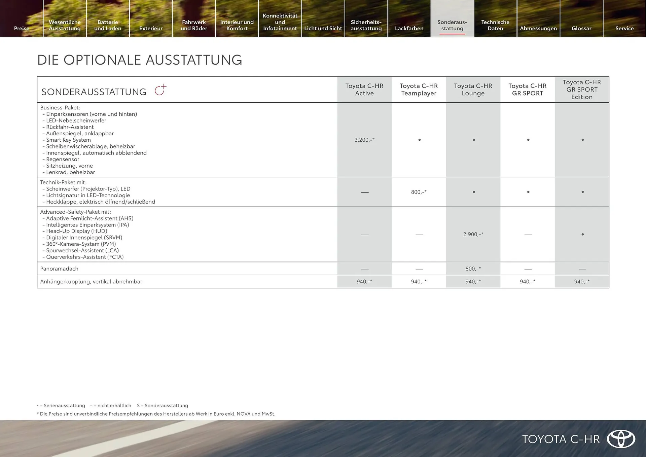The height and width of the screenshot is (457, 646).
Task: Navigate to Abmessungen
Action: pos(538,28)
